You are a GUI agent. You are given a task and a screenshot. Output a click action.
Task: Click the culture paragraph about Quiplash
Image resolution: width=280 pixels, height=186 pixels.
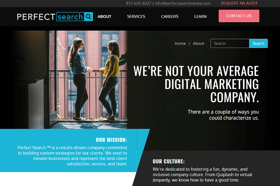202,175
